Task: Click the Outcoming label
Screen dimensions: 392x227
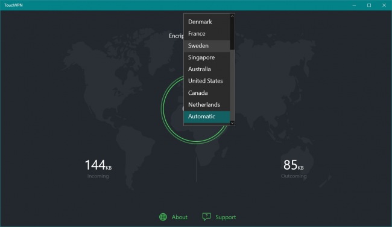Action: click(294, 176)
